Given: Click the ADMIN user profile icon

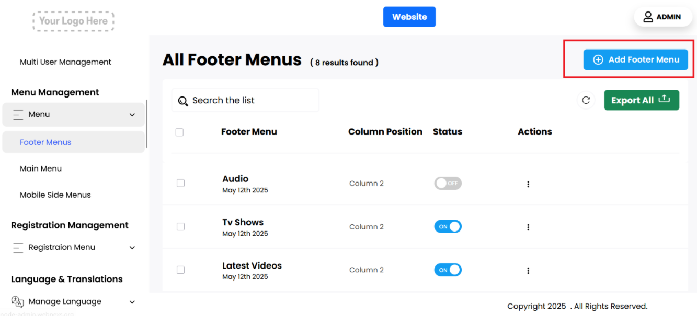Looking at the screenshot, I should pos(648,17).
